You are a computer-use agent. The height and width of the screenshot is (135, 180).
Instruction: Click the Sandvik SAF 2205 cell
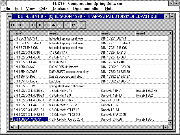tap(117, 115)
